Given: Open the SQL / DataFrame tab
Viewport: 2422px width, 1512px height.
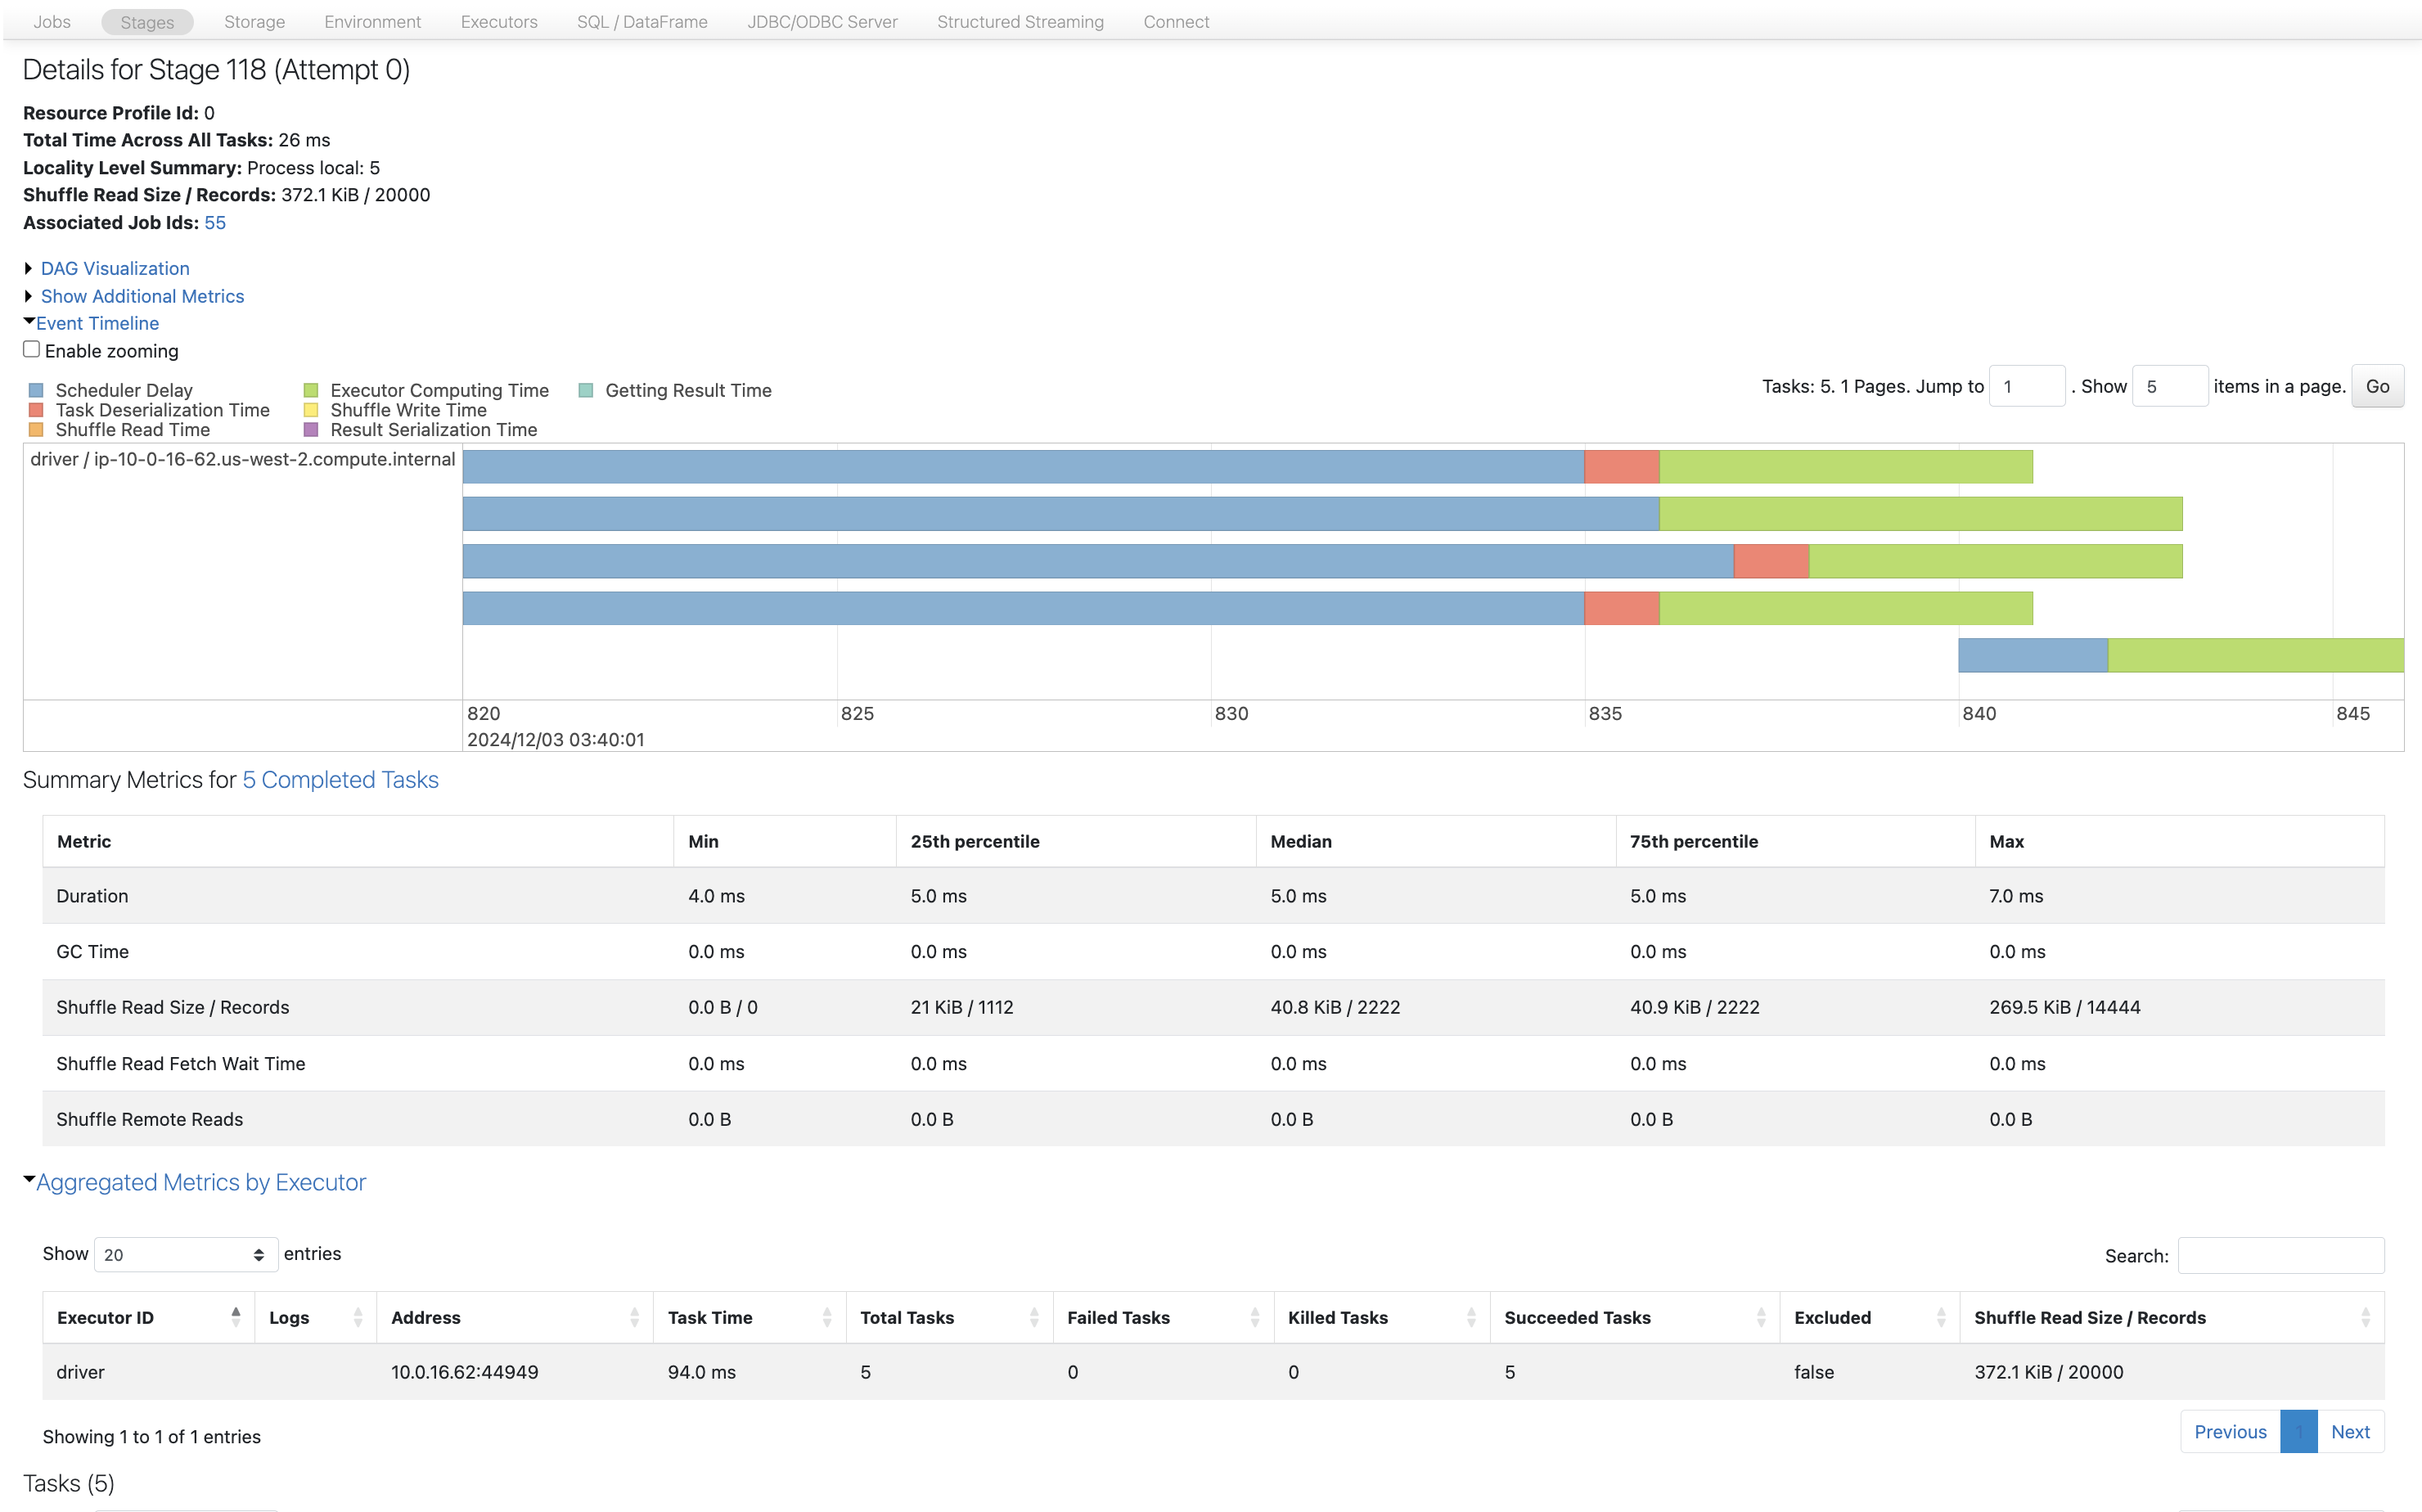Looking at the screenshot, I should pyautogui.click(x=641, y=22).
